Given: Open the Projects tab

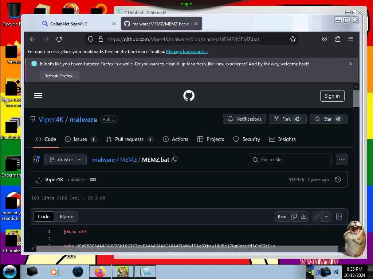Looking at the screenshot, I should (x=211, y=139).
